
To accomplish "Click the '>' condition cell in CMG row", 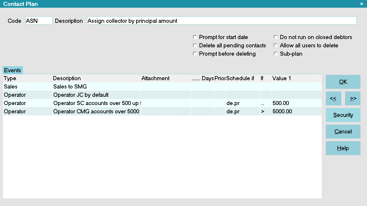I will click(x=266, y=112).
